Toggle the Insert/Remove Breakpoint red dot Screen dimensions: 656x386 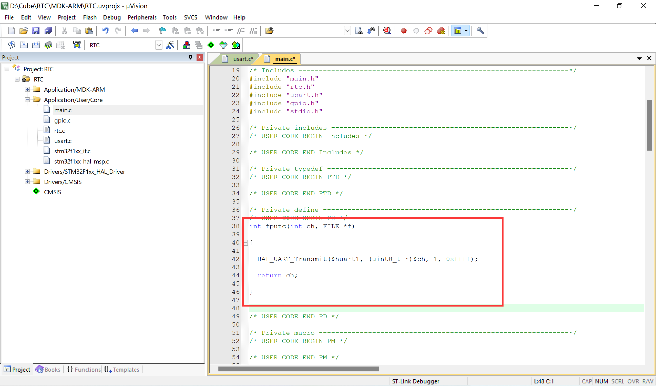click(404, 31)
